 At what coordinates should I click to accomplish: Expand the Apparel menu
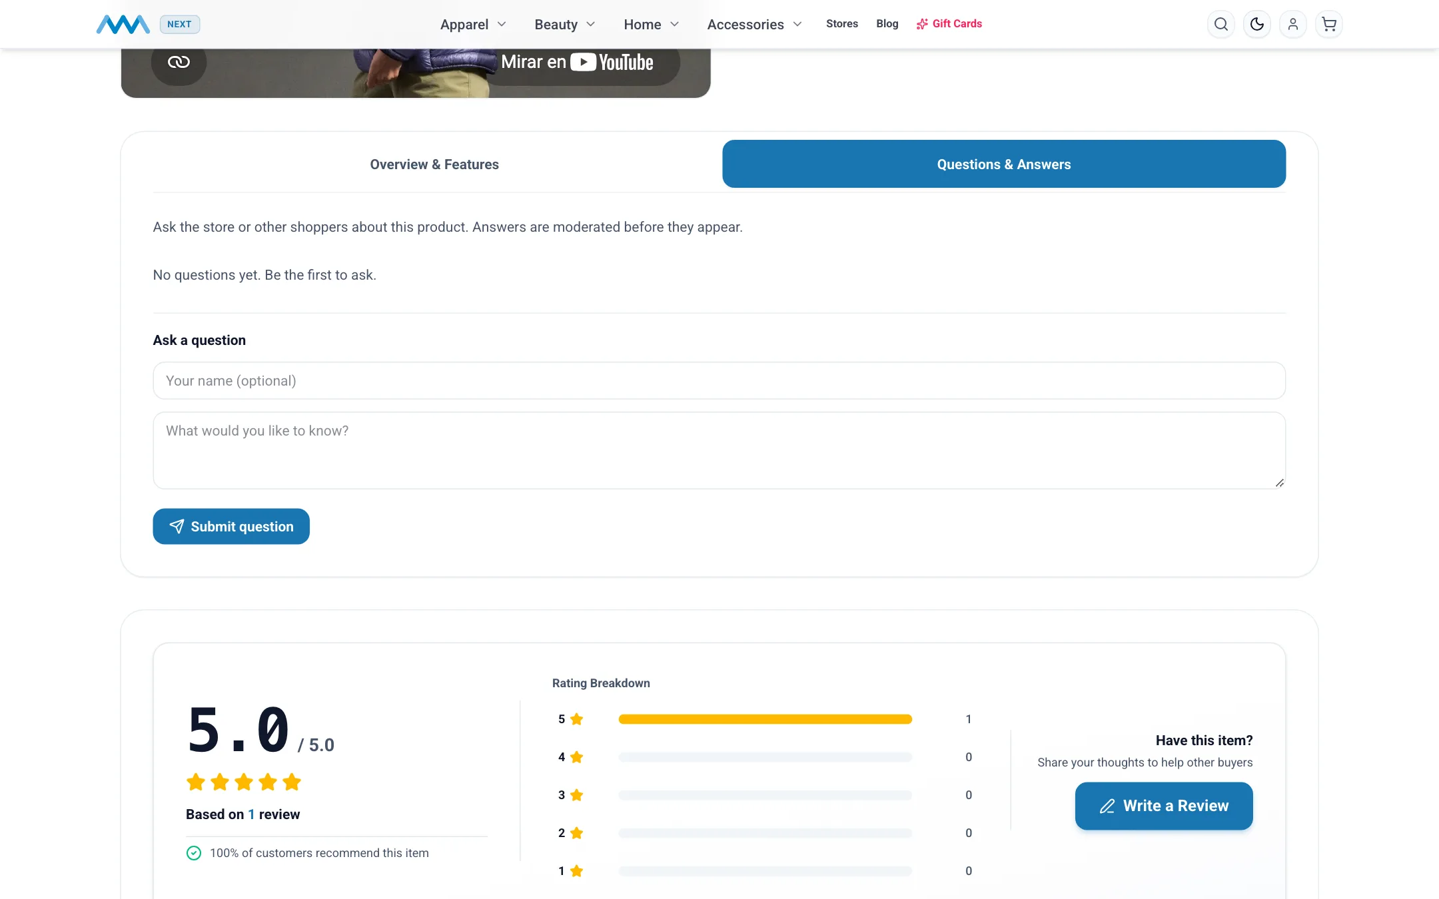(x=473, y=24)
